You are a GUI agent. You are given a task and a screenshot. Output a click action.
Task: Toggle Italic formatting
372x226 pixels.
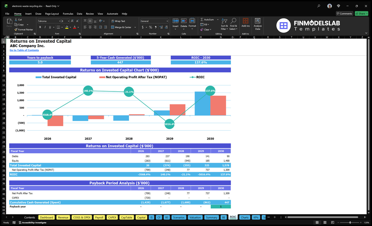click(45, 27)
